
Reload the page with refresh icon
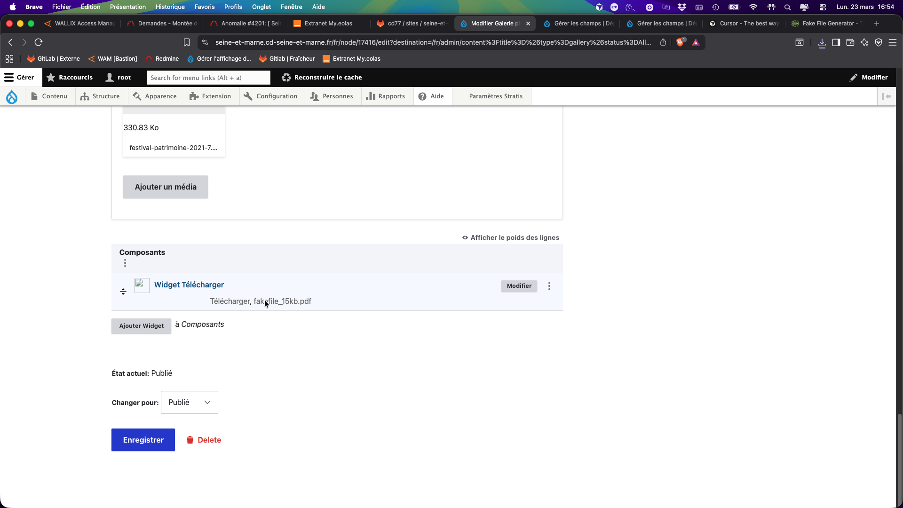click(39, 42)
